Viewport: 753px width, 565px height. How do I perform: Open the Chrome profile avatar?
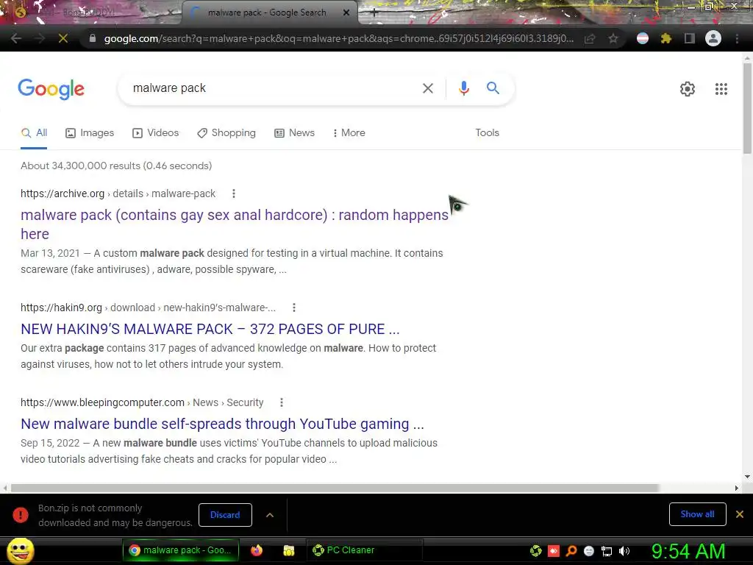713,38
